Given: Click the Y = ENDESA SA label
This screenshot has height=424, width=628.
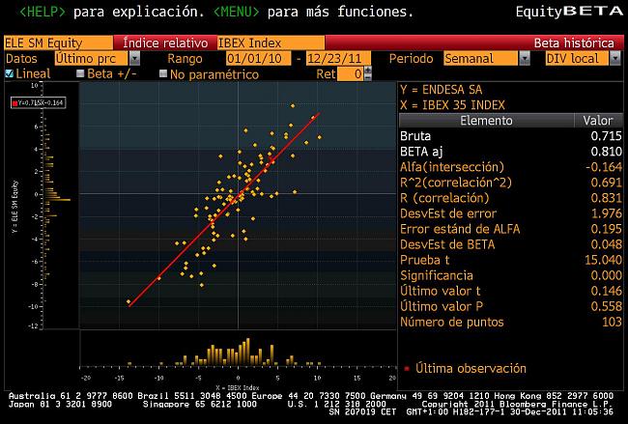Looking at the screenshot, I should tap(441, 90).
